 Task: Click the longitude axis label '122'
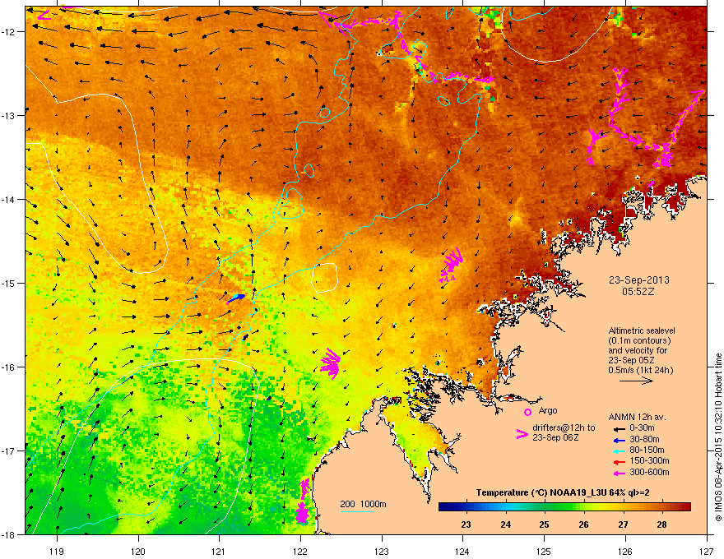tap(300, 552)
